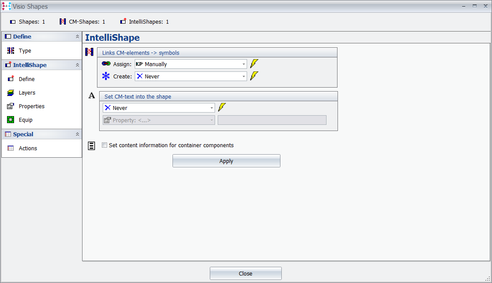Click the Visio Shapes app icon in title bar

(6, 6)
